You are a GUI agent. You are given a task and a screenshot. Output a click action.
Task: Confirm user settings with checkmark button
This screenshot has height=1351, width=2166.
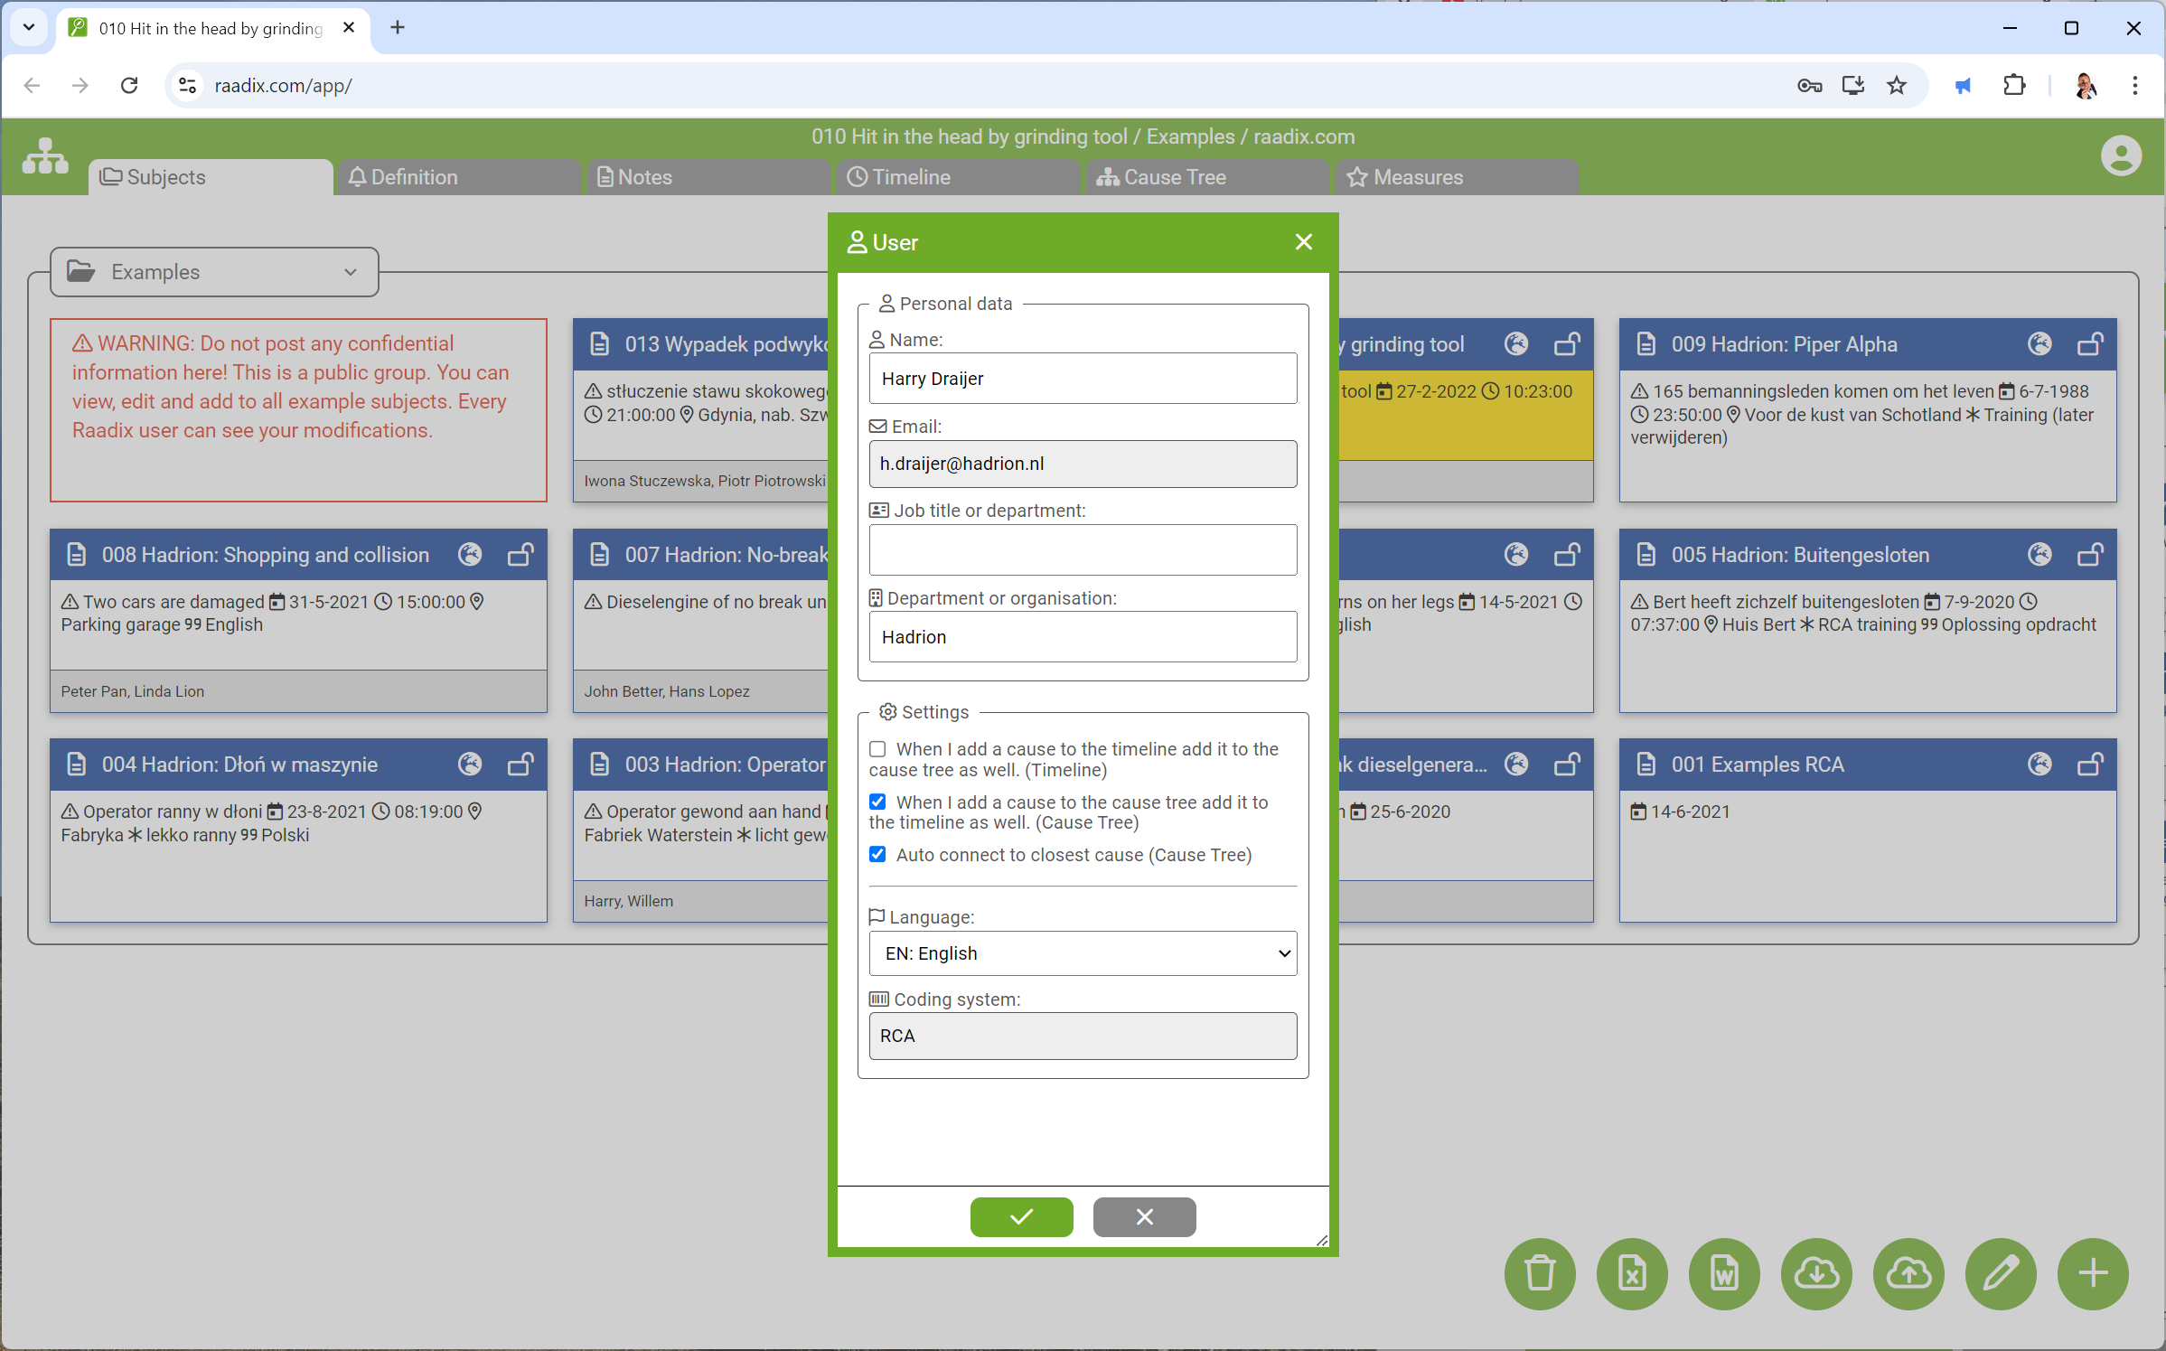coord(1021,1215)
